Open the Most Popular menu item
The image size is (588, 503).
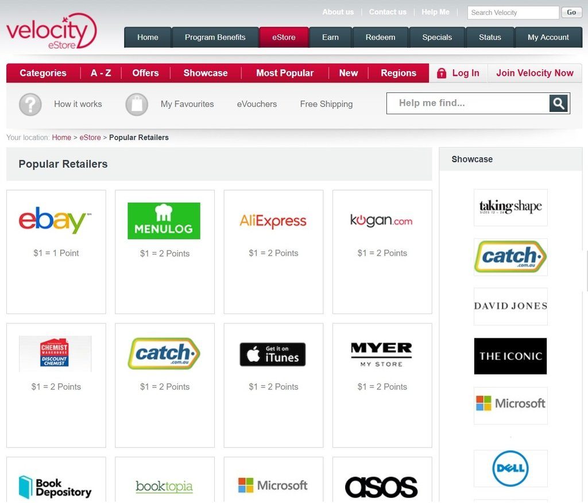click(285, 73)
